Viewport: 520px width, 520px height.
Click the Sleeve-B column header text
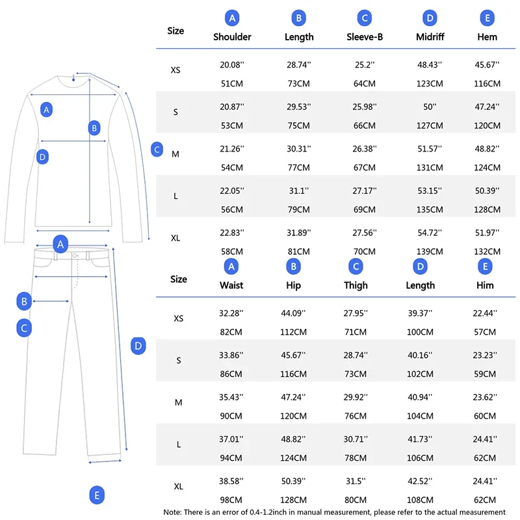(365, 37)
